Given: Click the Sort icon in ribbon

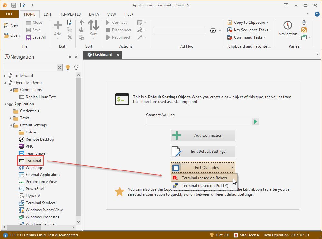Looking at the screenshot, I should pyautogui.click(x=93, y=30).
